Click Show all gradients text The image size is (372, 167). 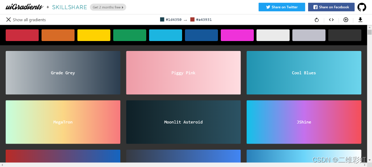[29, 20]
